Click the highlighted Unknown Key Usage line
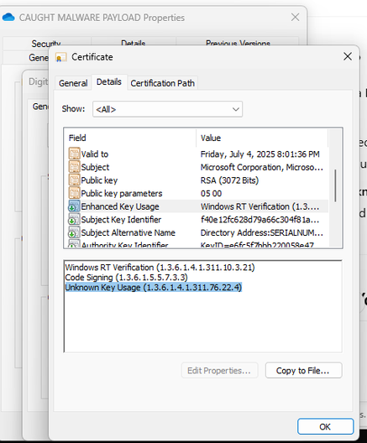This screenshot has height=443, width=367. [x=154, y=287]
